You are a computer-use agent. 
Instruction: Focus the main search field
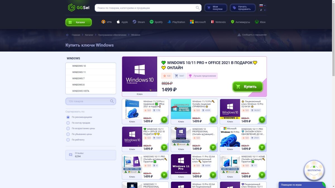[x=148, y=8]
